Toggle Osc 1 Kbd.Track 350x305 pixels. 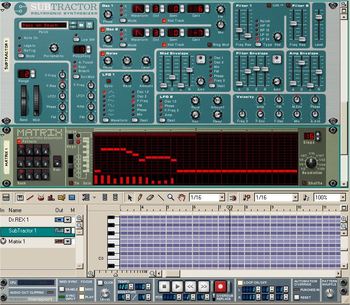[164, 21]
